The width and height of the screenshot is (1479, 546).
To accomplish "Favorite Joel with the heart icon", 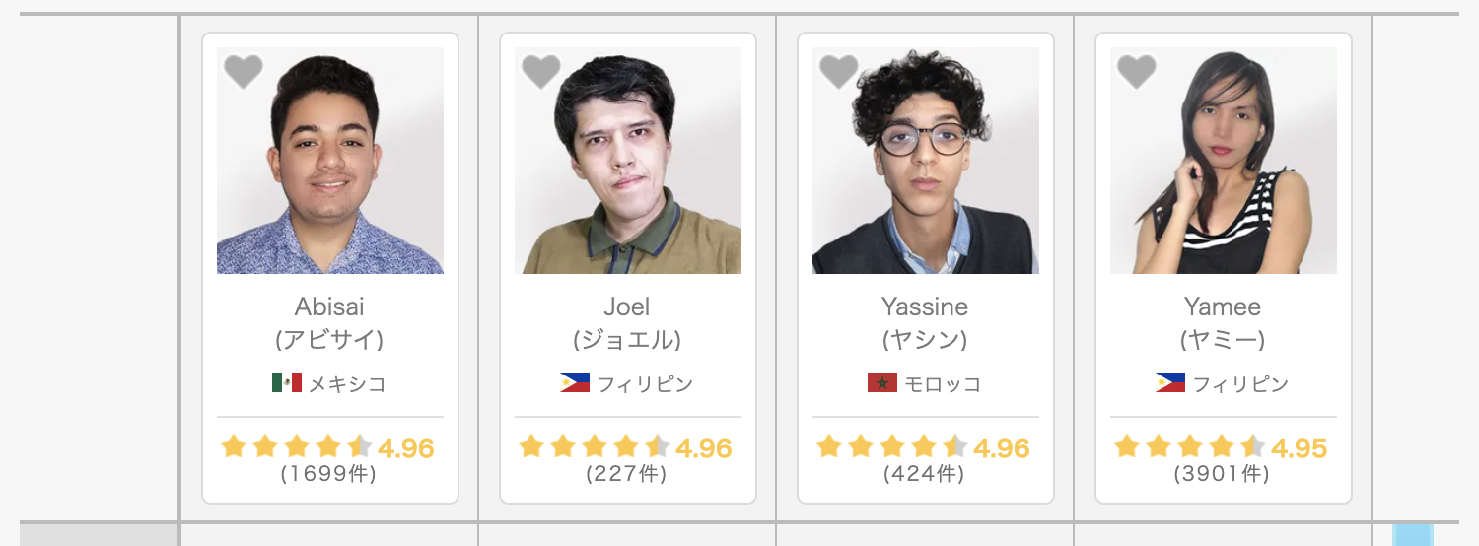I will click(x=540, y=71).
